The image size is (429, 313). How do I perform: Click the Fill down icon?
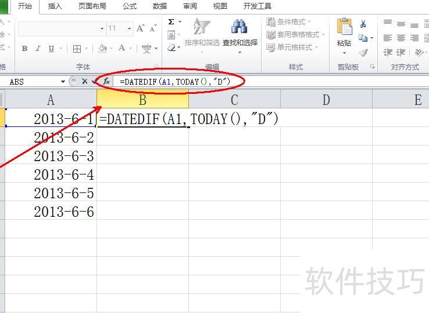pos(171,35)
